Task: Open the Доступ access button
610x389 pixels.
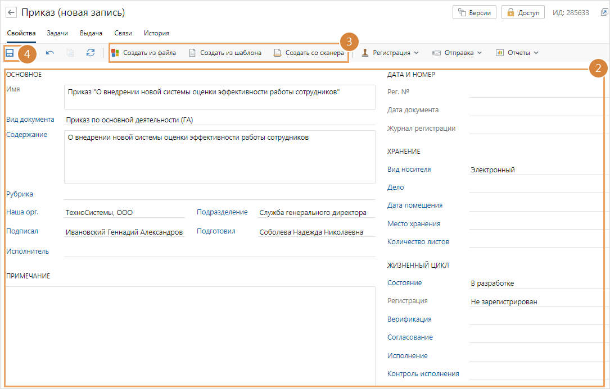Action: (x=523, y=12)
